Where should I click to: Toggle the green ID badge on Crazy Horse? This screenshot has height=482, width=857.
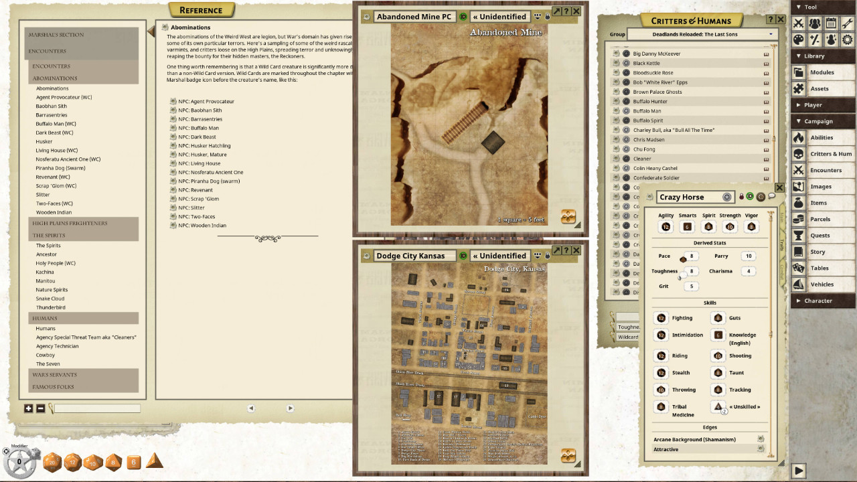point(751,197)
